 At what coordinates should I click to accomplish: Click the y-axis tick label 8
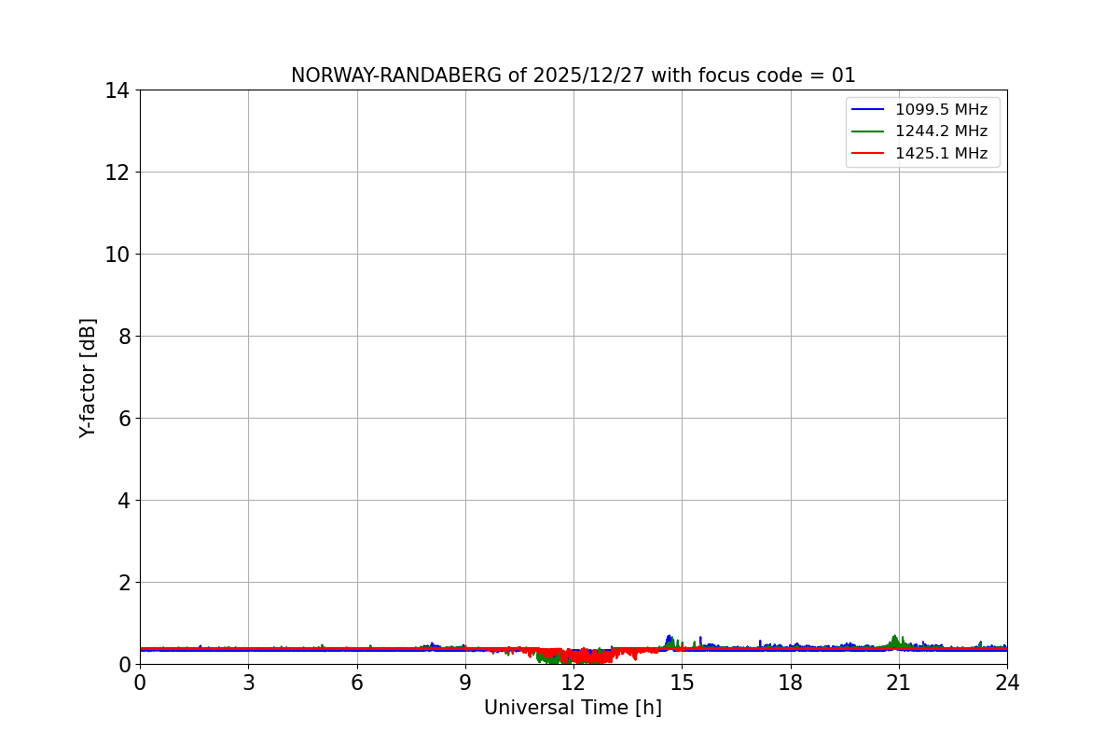pos(124,337)
